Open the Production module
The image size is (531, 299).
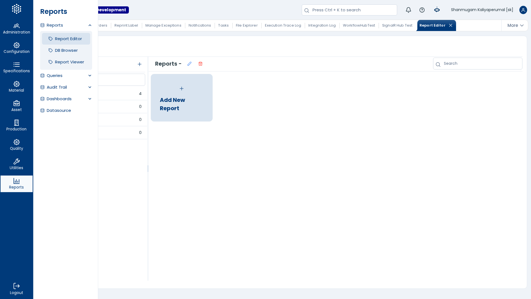(x=17, y=126)
